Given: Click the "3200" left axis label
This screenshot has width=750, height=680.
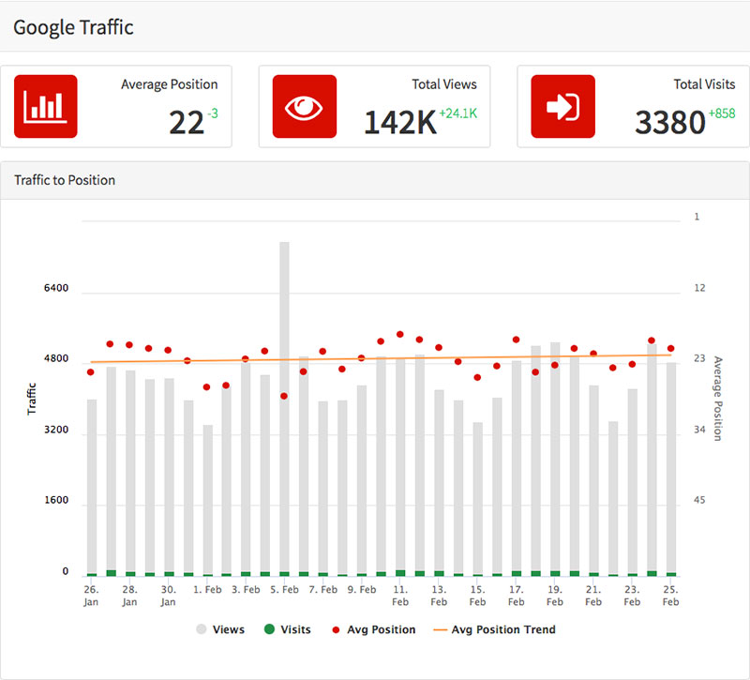Looking at the screenshot, I should tap(56, 430).
